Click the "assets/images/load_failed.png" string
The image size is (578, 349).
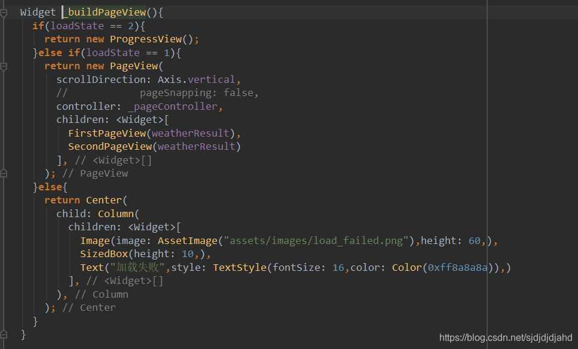316,241
